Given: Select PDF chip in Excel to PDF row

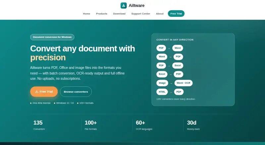Looking at the screenshot, I should tap(179, 74).
